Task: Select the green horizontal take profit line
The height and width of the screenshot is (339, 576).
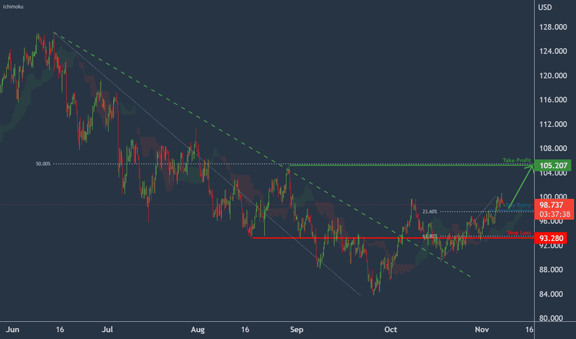Action: coord(412,166)
